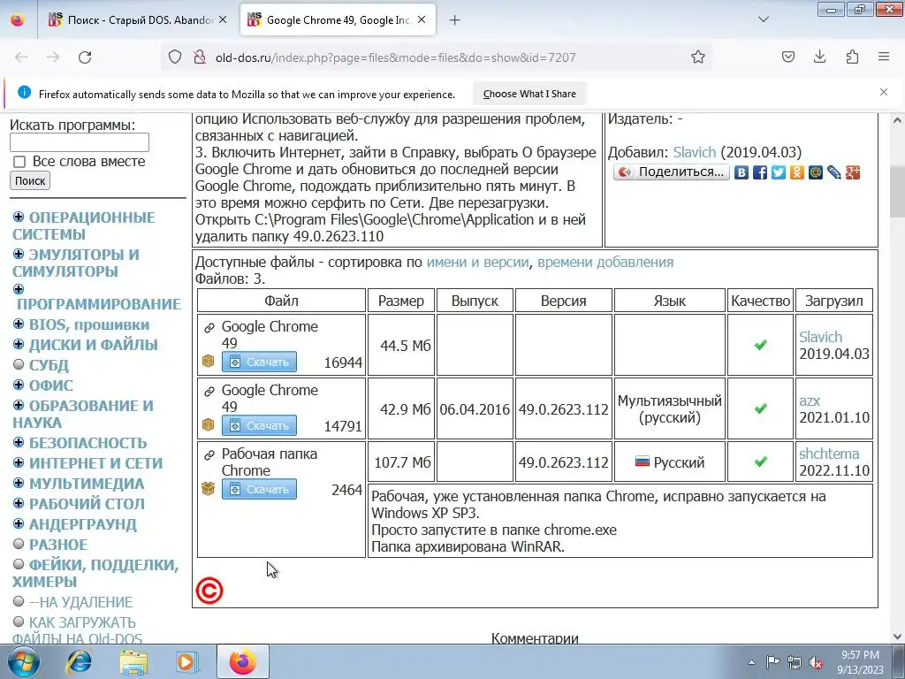
Task: Close the Google Chrome 49 tab
Action: click(x=422, y=20)
